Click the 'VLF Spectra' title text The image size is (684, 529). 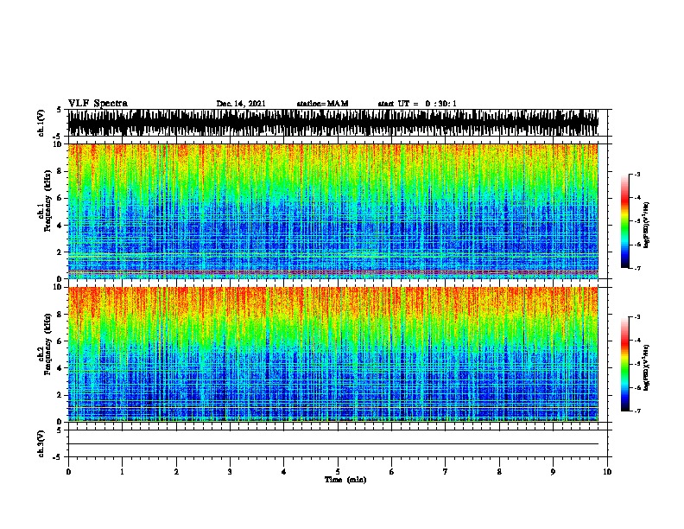98,103
